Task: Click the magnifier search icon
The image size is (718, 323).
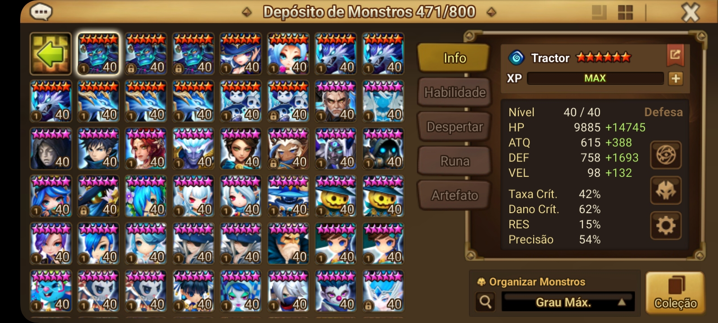Action: tap(485, 302)
